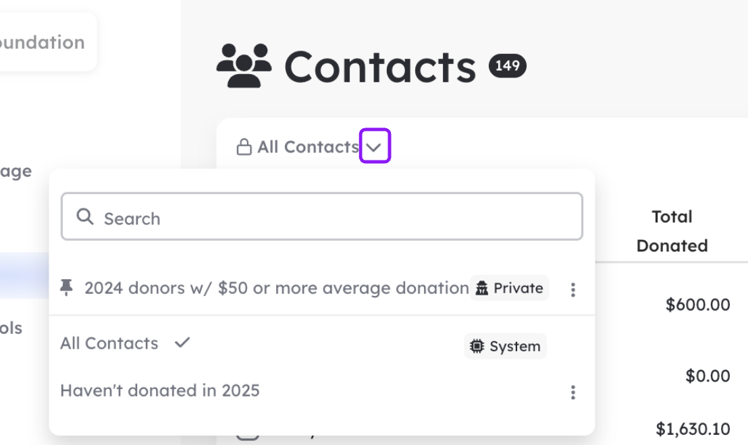Click the All Contacts view selector label
The image size is (748, 445).
click(x=308, y=147)
